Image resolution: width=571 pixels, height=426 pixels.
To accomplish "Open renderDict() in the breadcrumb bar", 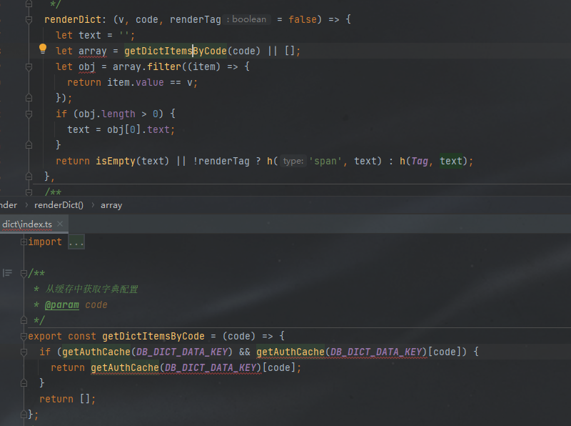I will coord(59,205).
